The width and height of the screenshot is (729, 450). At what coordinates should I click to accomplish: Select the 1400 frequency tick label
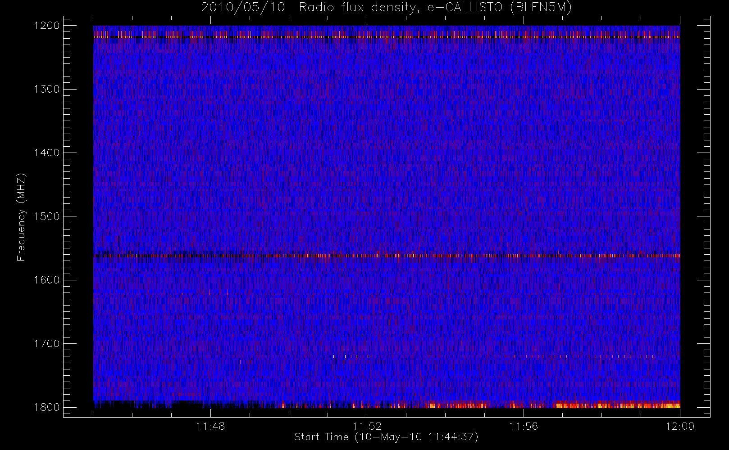tap(47, 153)
